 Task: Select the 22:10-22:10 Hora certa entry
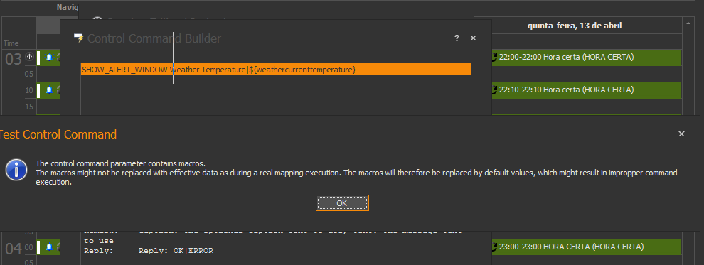587,90
